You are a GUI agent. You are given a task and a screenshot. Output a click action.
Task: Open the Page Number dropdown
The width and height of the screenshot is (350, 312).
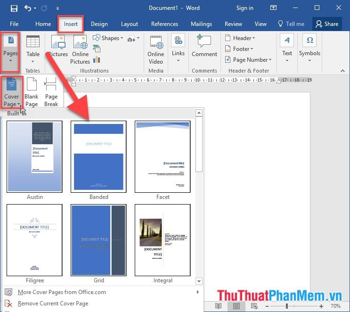point(248,60)
